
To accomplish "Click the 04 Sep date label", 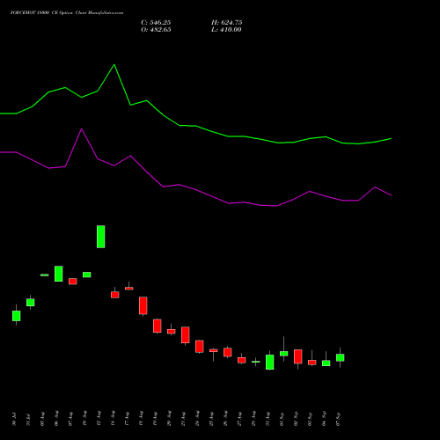I will pos(324,419).
